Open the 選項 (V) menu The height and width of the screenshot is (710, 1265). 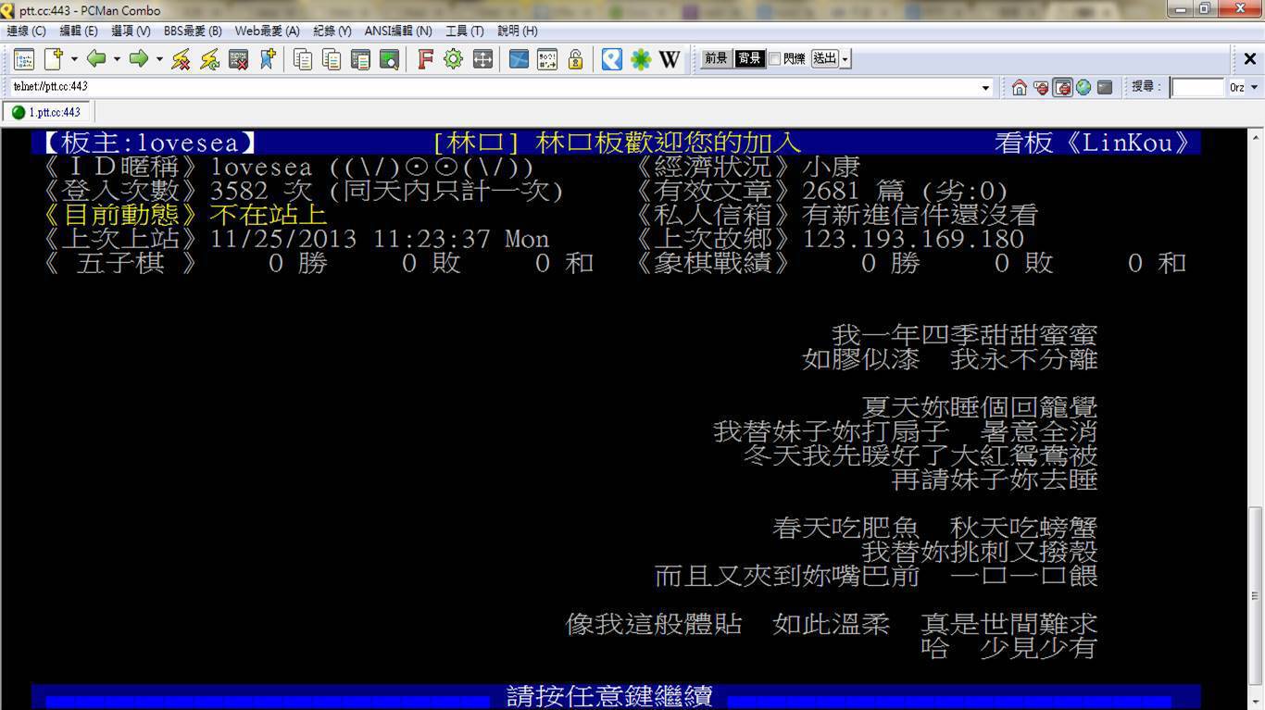pyautogui.click(x=131, y=31)
